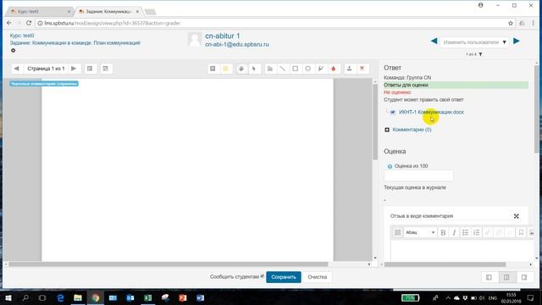Insert numbered list in feedback editor
542x305 pixels.
(476, 232)
